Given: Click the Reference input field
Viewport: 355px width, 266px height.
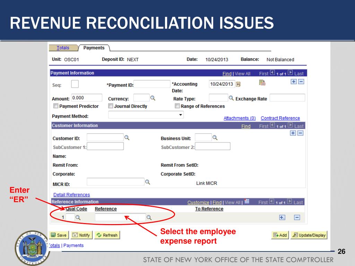Looking at the screenshot, I should [120, 218].
